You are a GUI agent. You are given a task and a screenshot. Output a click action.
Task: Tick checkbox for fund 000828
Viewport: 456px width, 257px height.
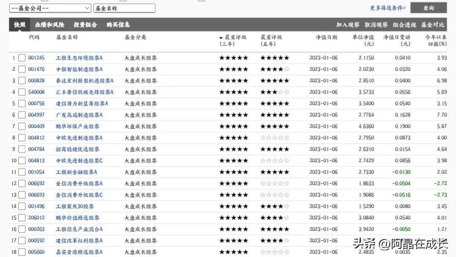[x=22, y=80]
